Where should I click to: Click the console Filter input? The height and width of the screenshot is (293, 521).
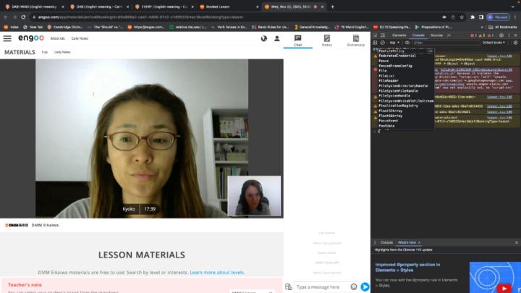coord(446,43)
